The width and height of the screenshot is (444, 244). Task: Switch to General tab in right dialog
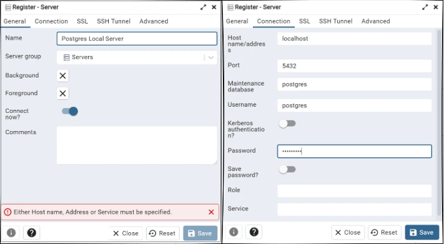(237, 21)
